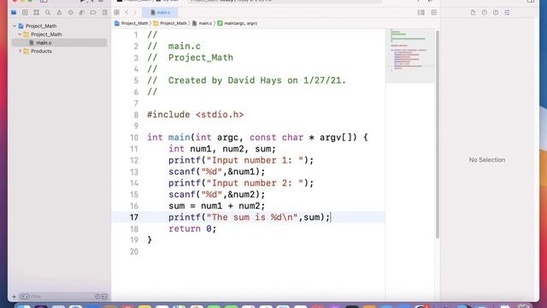Image resolution: width=547 pixels, height=308 pixels.
Task: Click the 'return 0;' statement
Action: coord(192,228)
